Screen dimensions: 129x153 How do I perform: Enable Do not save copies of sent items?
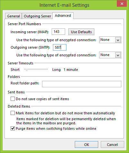[x=13, y=99]
